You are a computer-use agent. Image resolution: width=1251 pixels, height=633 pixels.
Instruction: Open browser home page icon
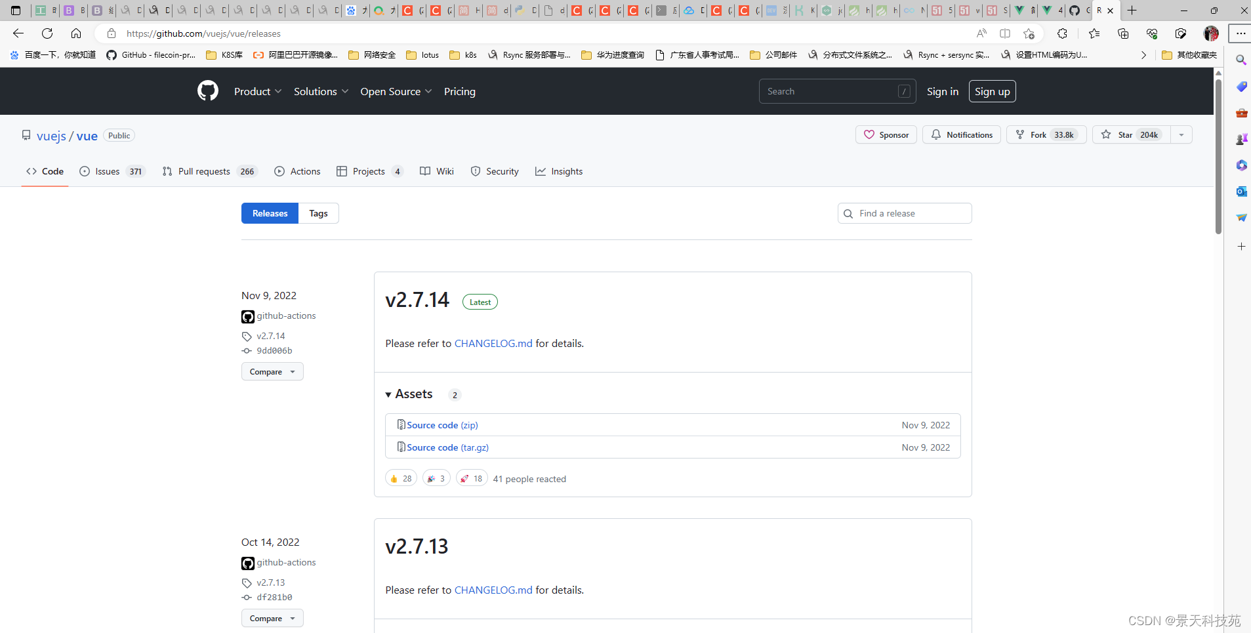pos(76,33)
